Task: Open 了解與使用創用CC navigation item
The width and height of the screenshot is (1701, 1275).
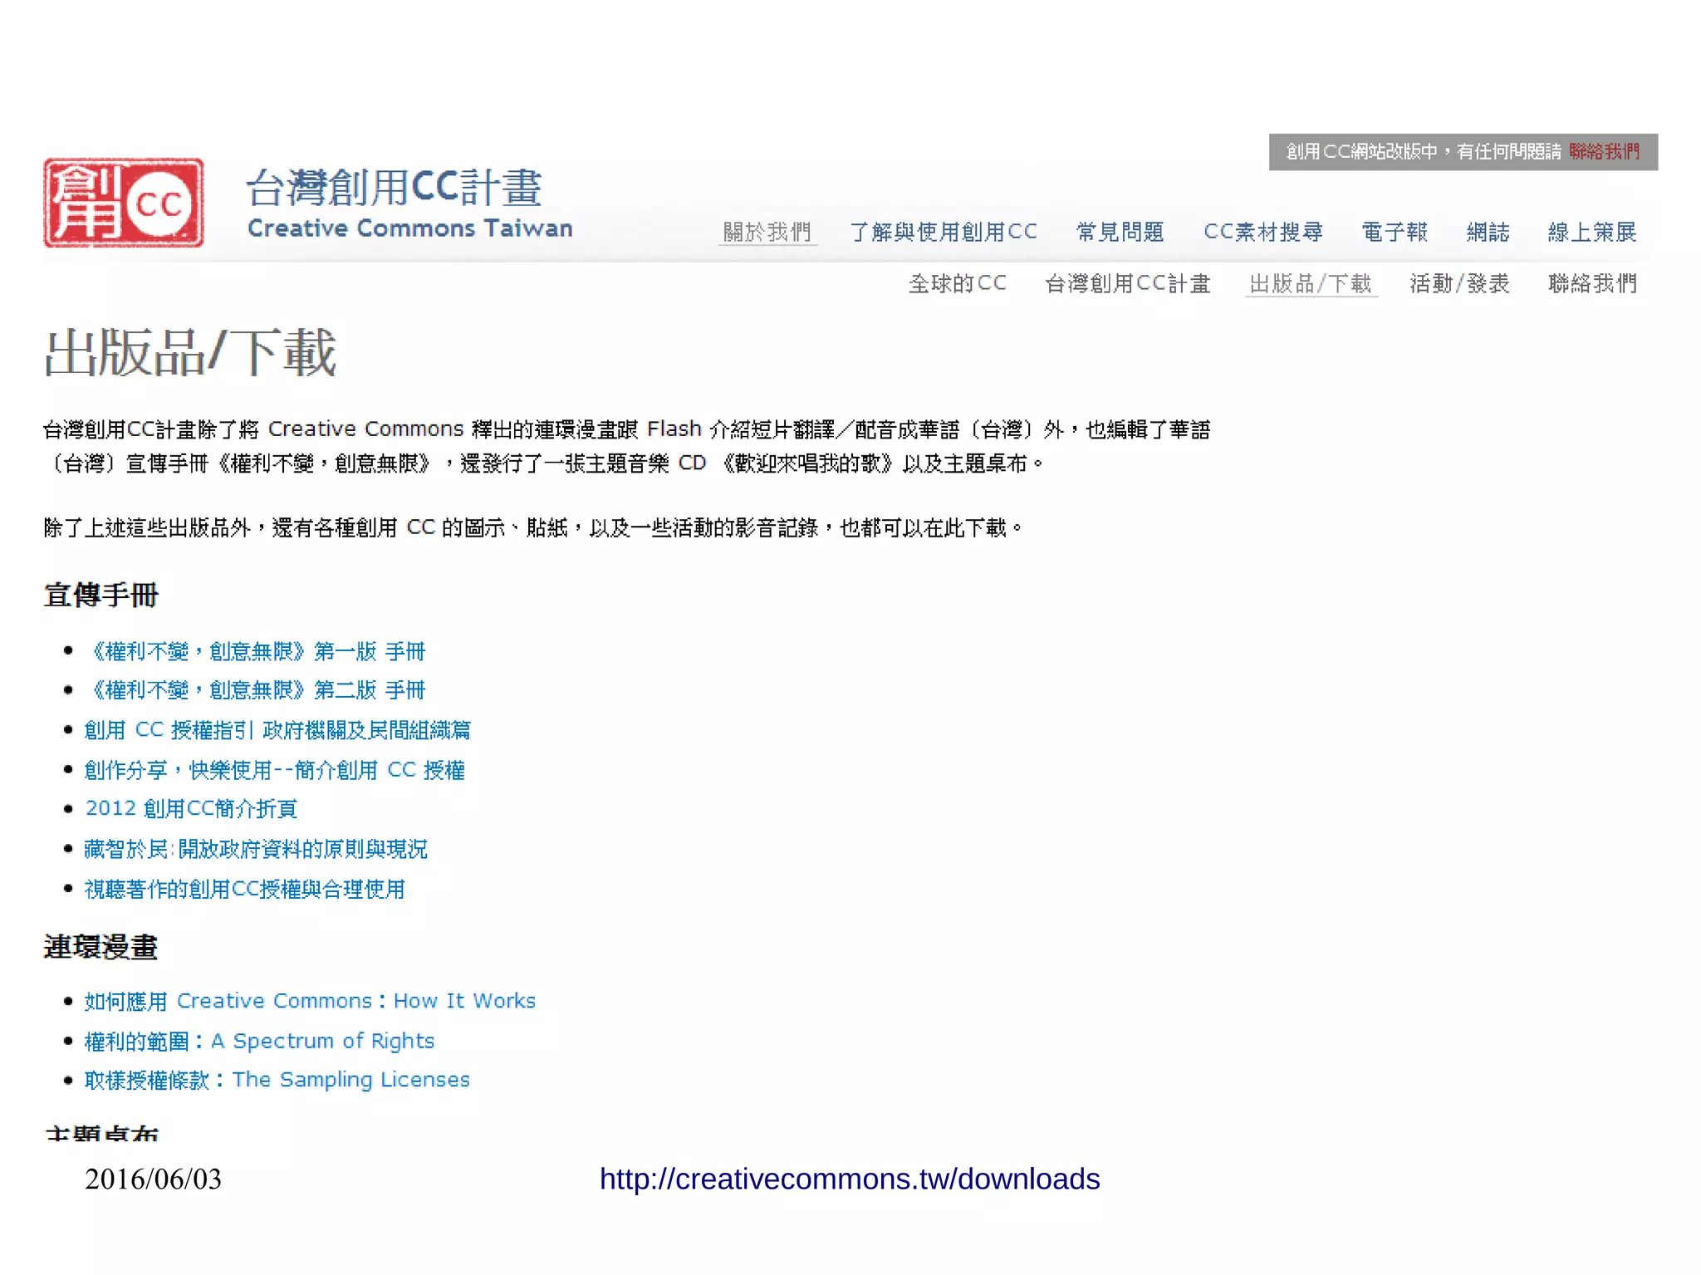Action: pyautogui.click(x=944, y=232)
